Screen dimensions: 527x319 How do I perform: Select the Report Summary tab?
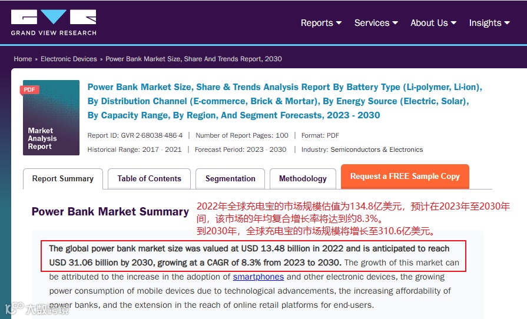[63, 179]
